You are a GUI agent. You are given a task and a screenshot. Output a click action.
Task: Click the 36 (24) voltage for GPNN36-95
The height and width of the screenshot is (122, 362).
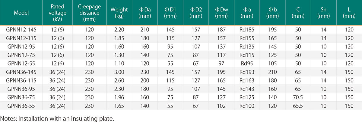pos(57,89)
